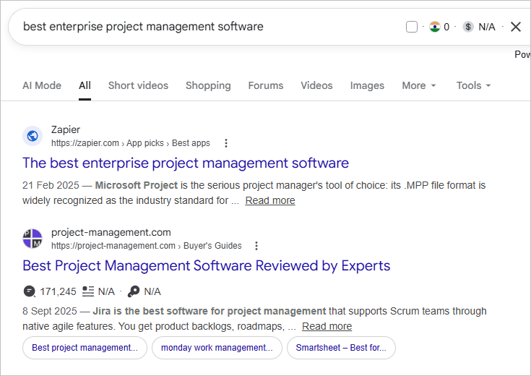Open three-dot menu beside project-management.com result
The image size is (531, 376).
coord(256,246)
